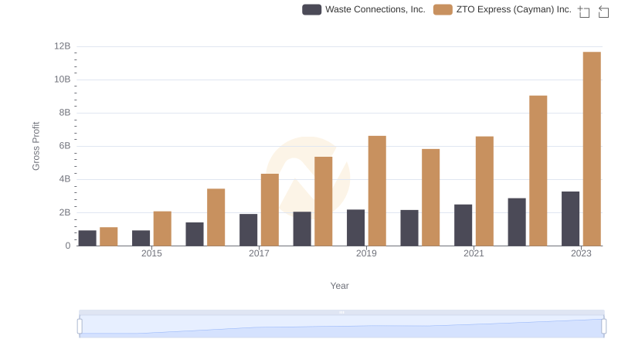Click the Waste Connections, Inc. legend label
The width and height of the screenshot is (618, 356).
click(375, 9)
